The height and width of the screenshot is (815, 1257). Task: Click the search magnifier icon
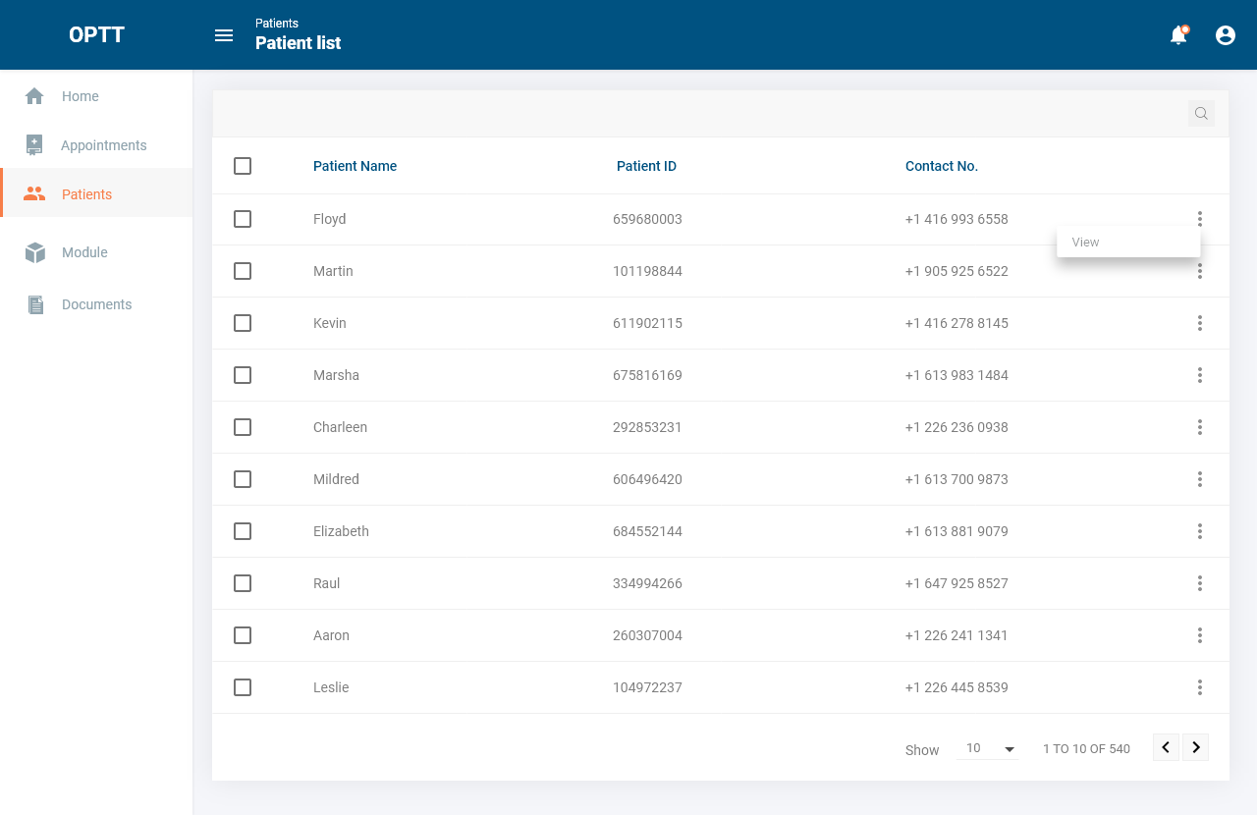[1201, 114]
